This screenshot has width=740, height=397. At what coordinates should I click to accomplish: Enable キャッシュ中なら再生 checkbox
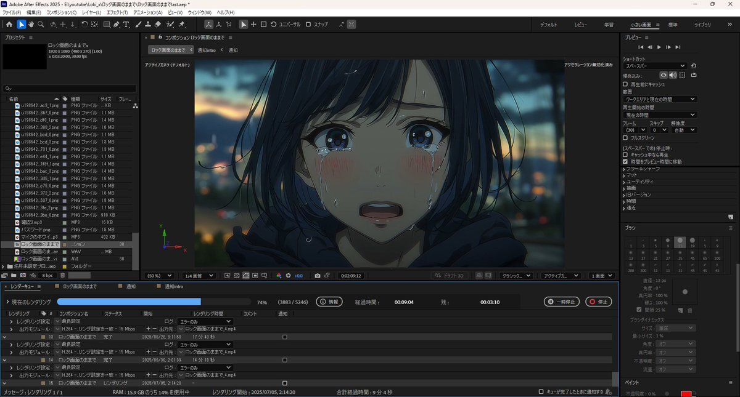click(625, 154)
